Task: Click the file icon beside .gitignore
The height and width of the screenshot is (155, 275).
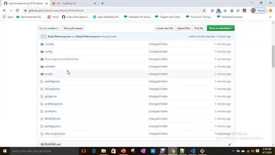Action: click(x=42, y=96)
